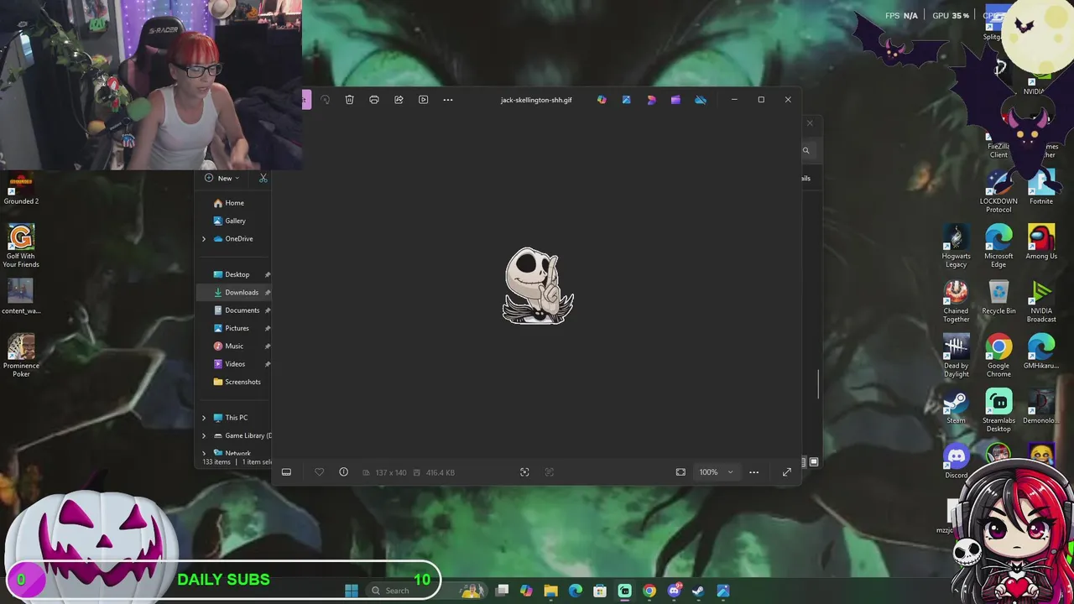Image resolution: width=1074 pixels, height=604 pixels.
Task: Start slideshow using the play icon
Action: pos(423,100)
